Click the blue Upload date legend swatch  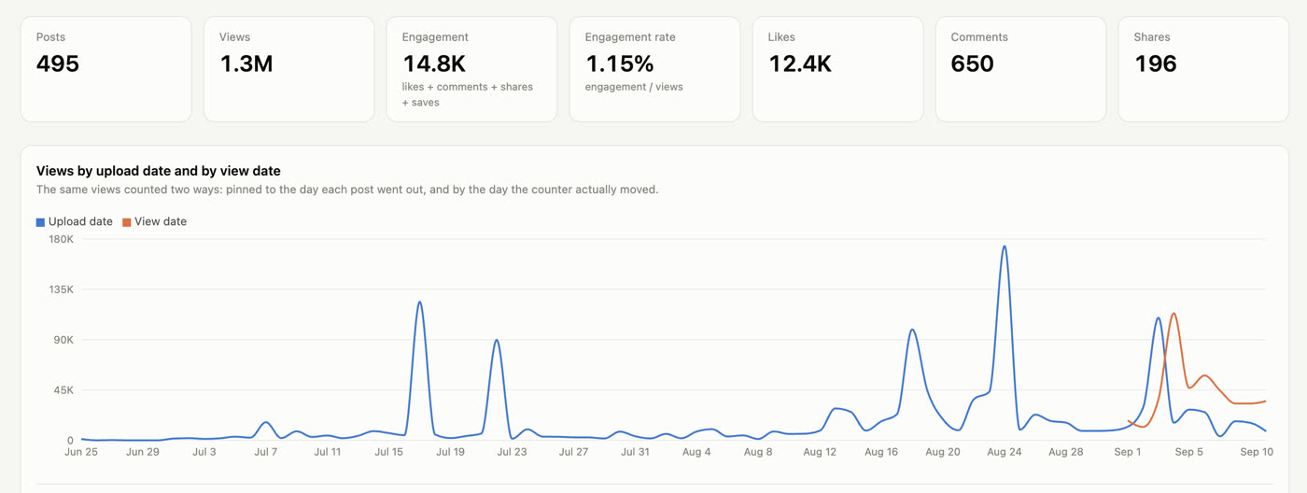click(40, 222)
